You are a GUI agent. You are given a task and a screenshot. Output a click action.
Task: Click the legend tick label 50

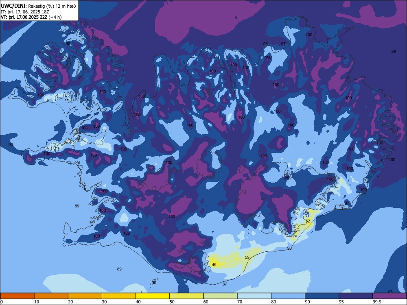click(x=172, y=302)
